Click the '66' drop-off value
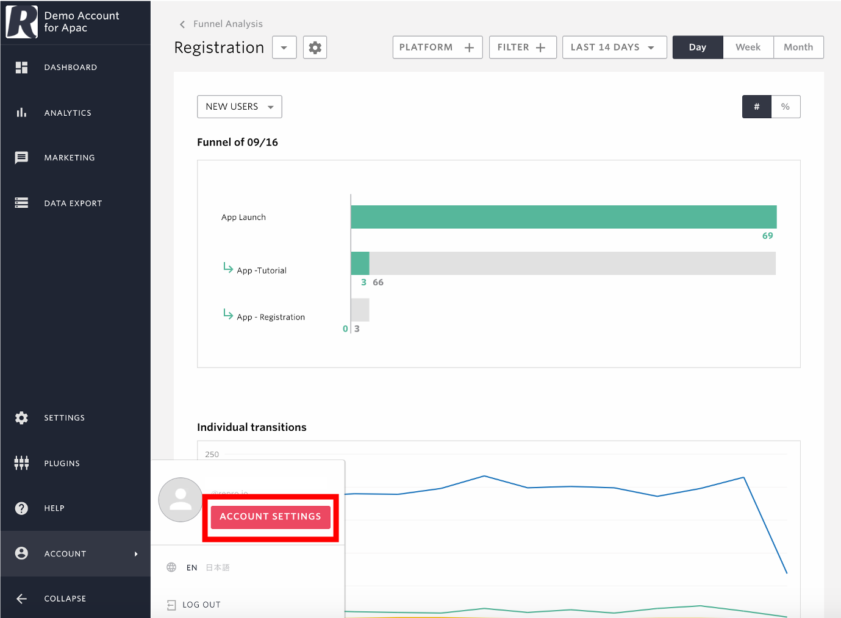The width and height of the screenshot is (841, 618). point(378,282)
